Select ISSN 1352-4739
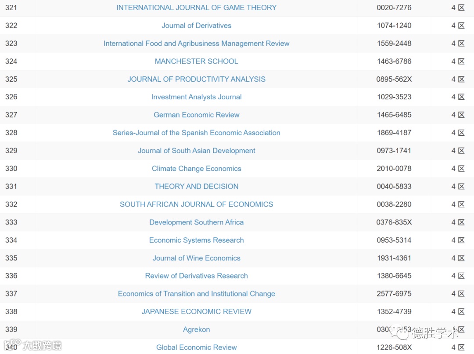The image size is (474, 354). point(394,311)
